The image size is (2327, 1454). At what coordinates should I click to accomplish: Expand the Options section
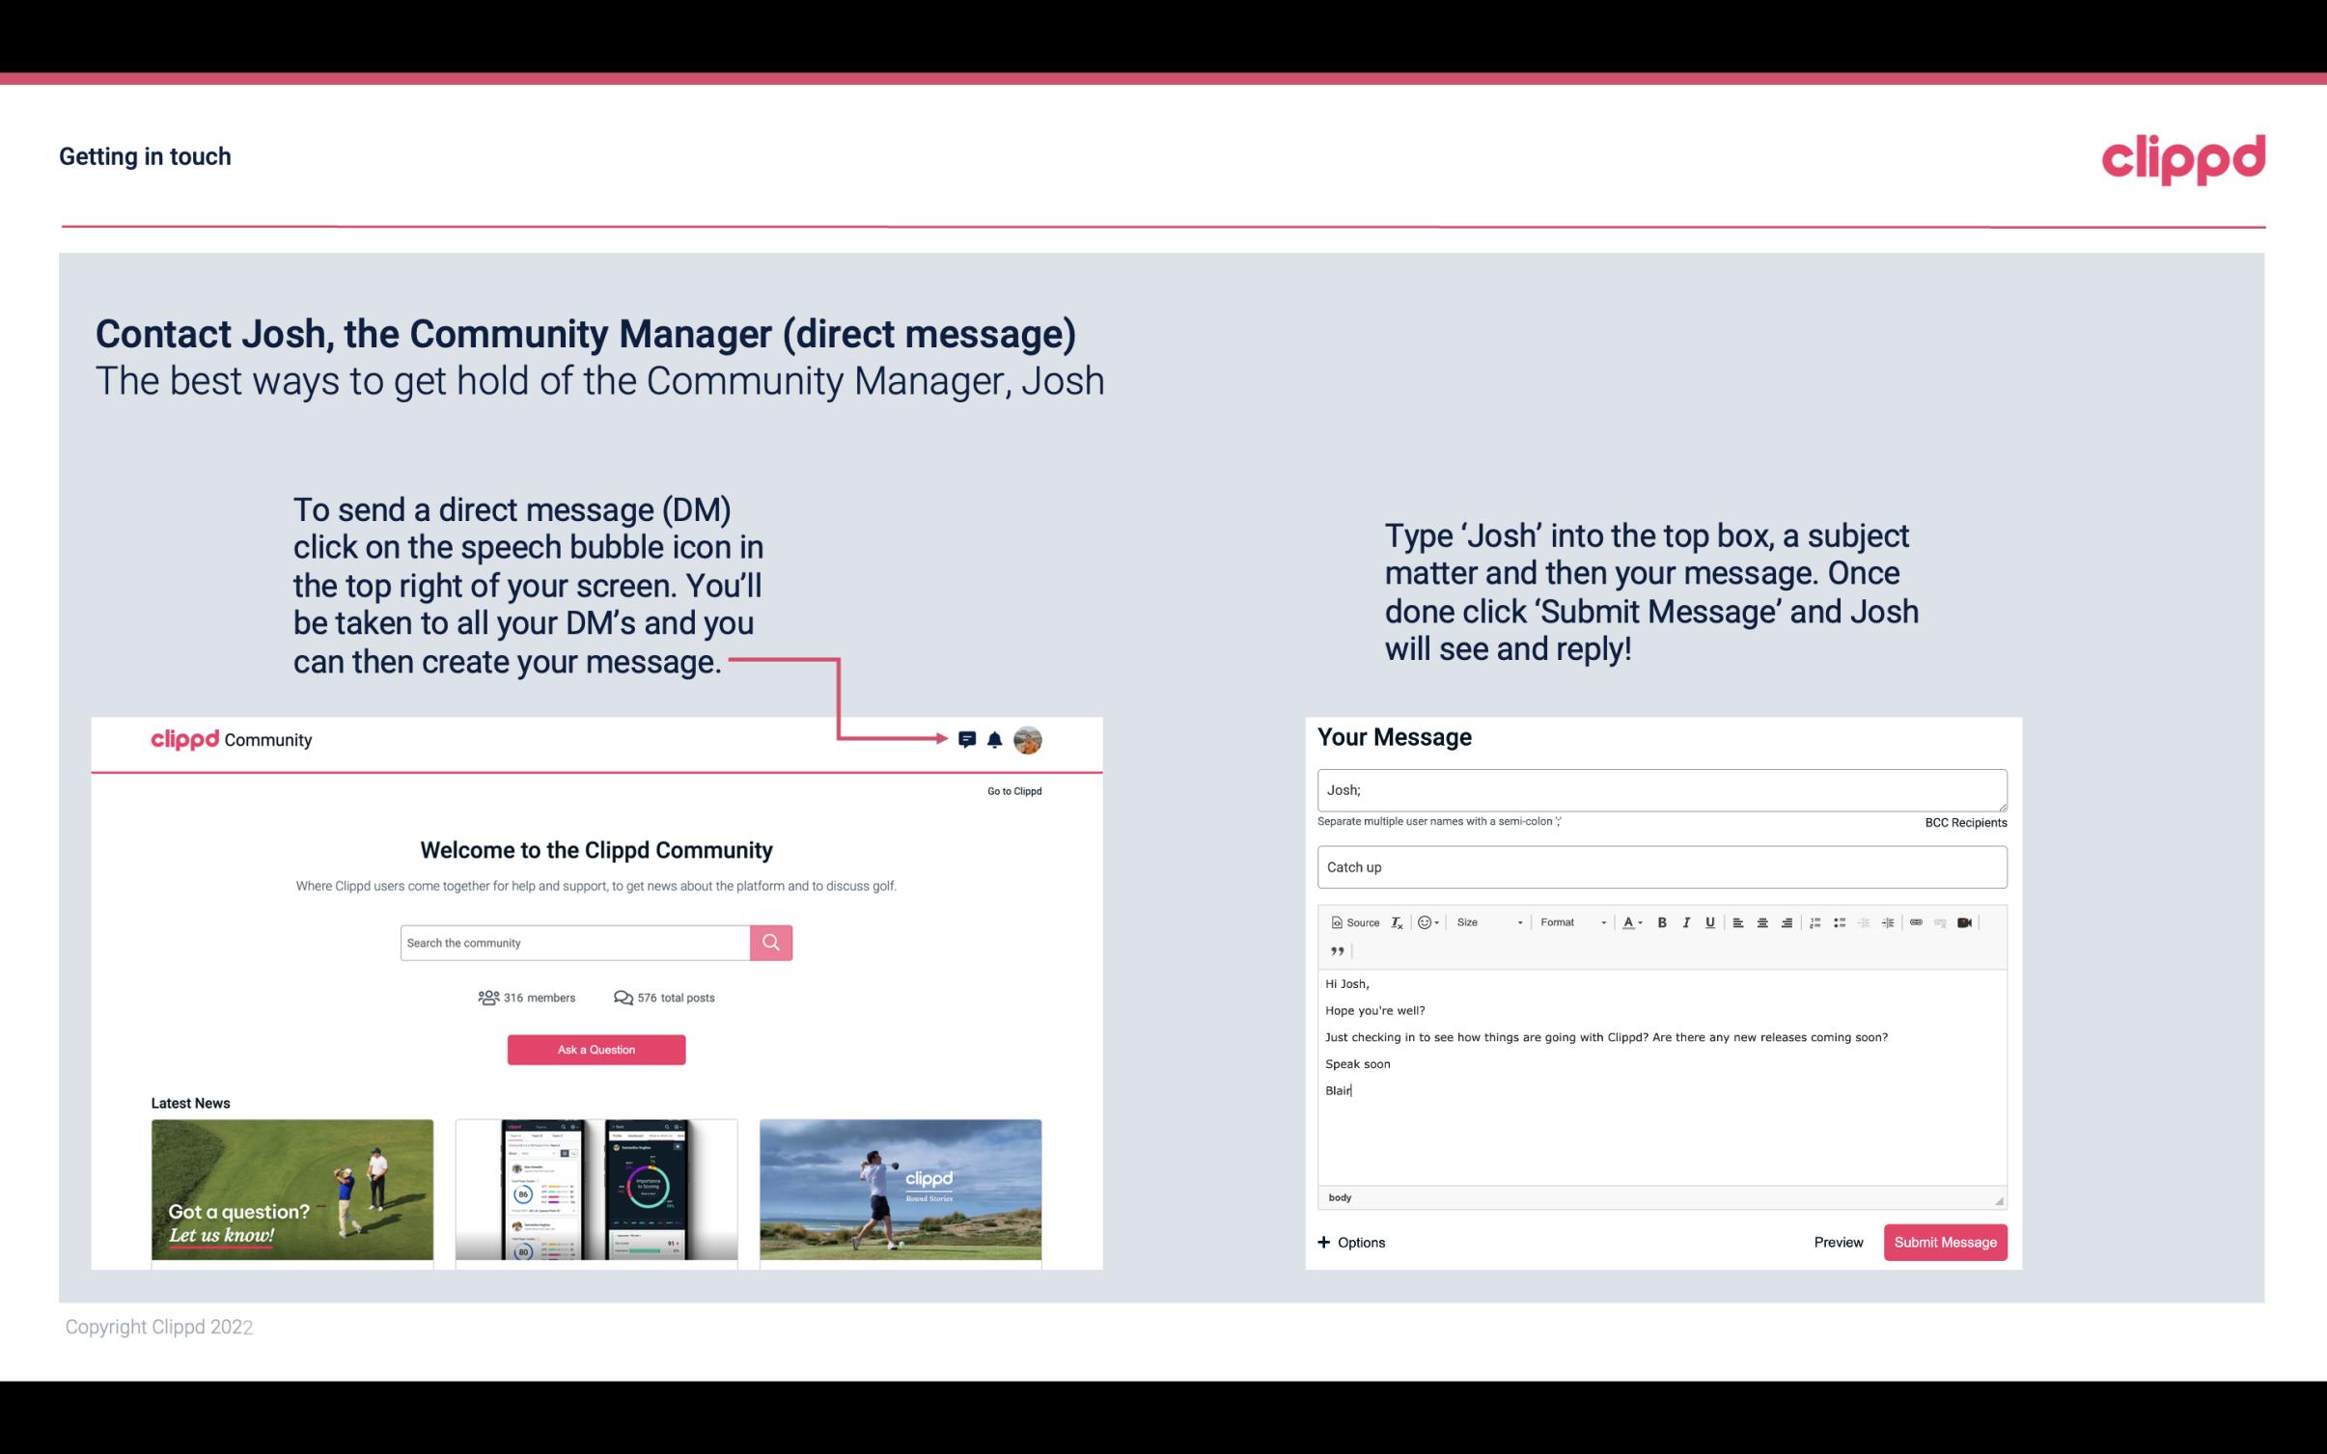[1352, 1243]
